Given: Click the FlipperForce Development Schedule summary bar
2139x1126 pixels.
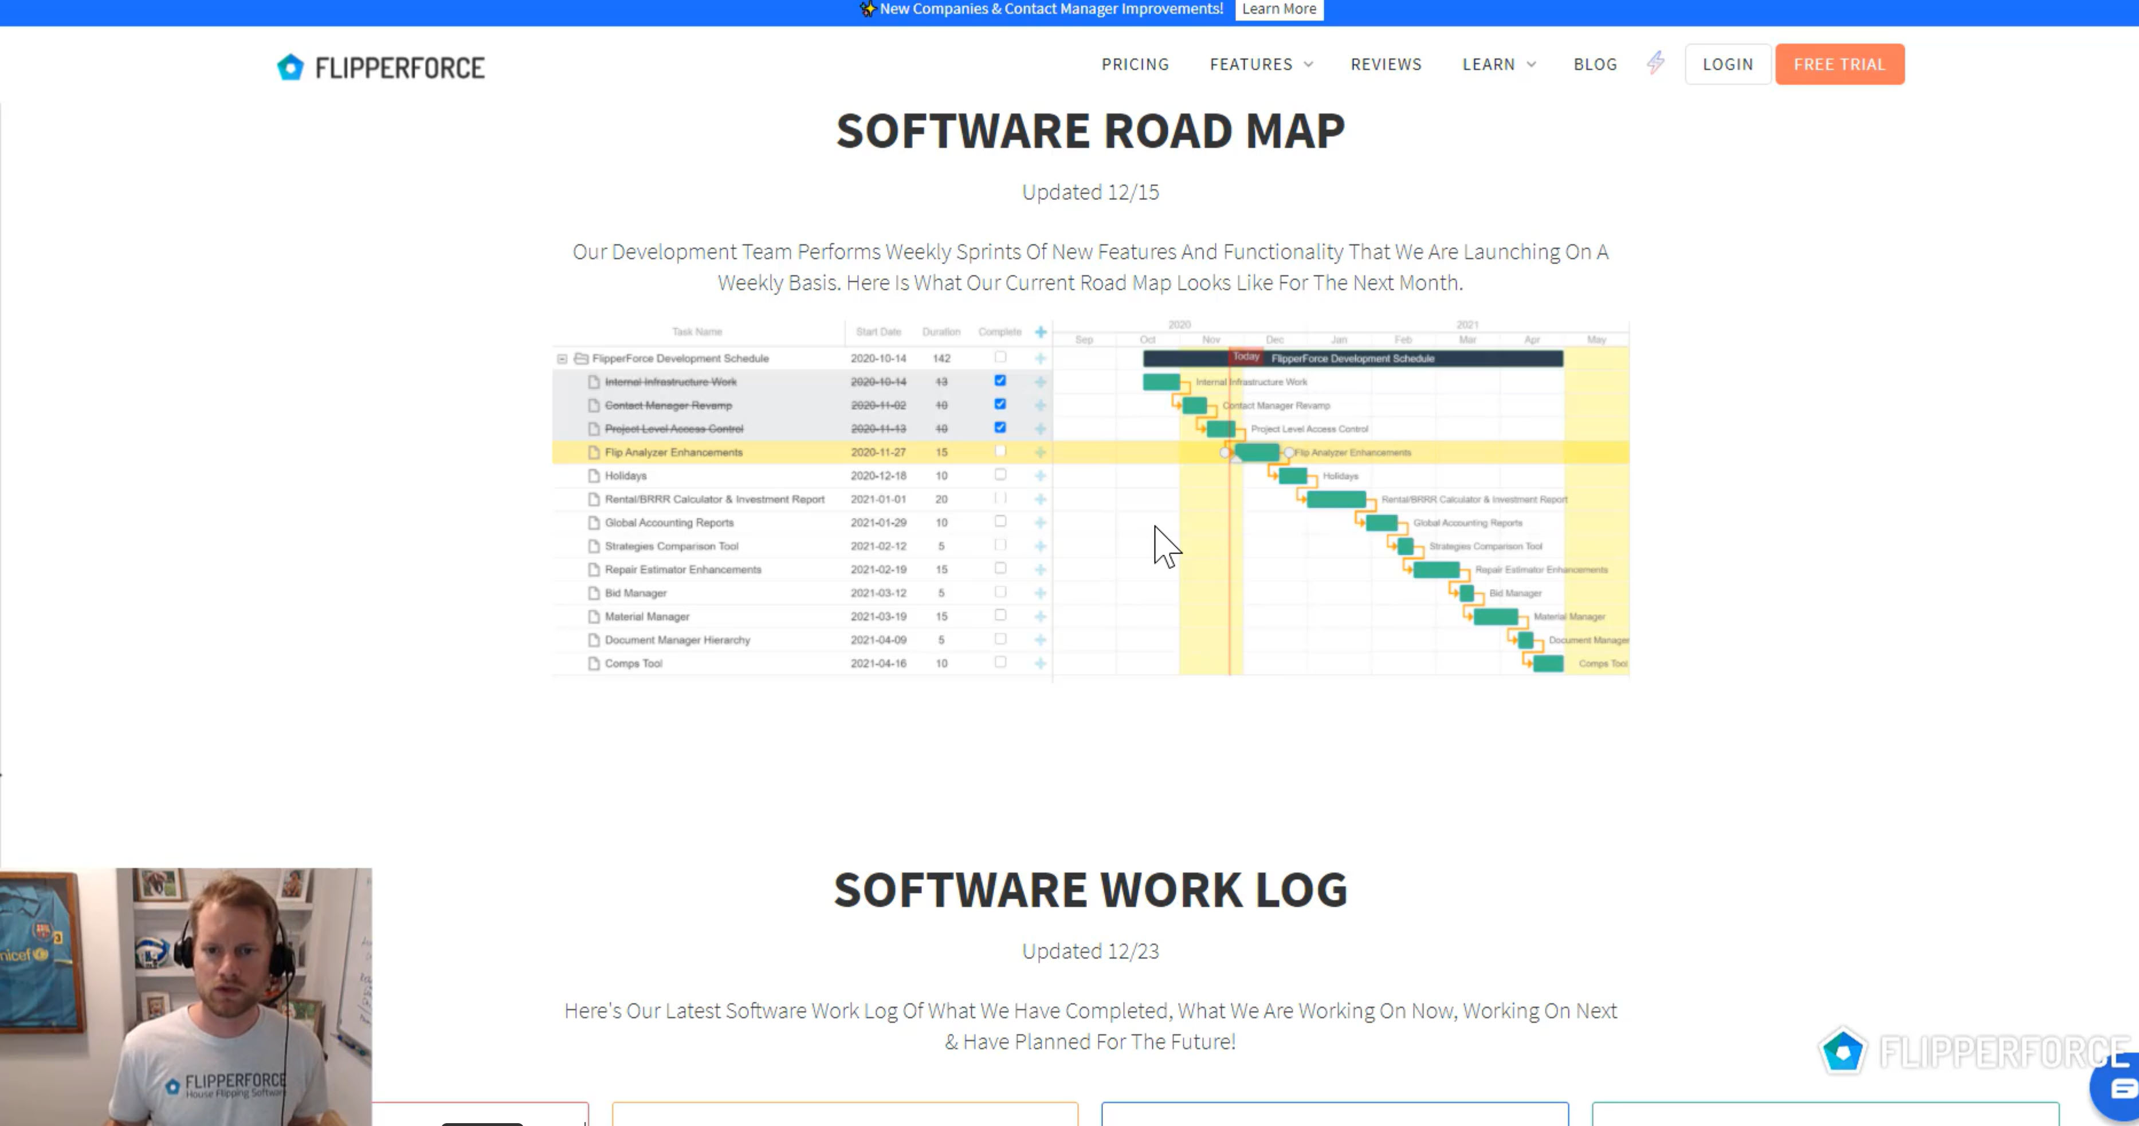Looking at the screenshot, I should coord(1353,358).
